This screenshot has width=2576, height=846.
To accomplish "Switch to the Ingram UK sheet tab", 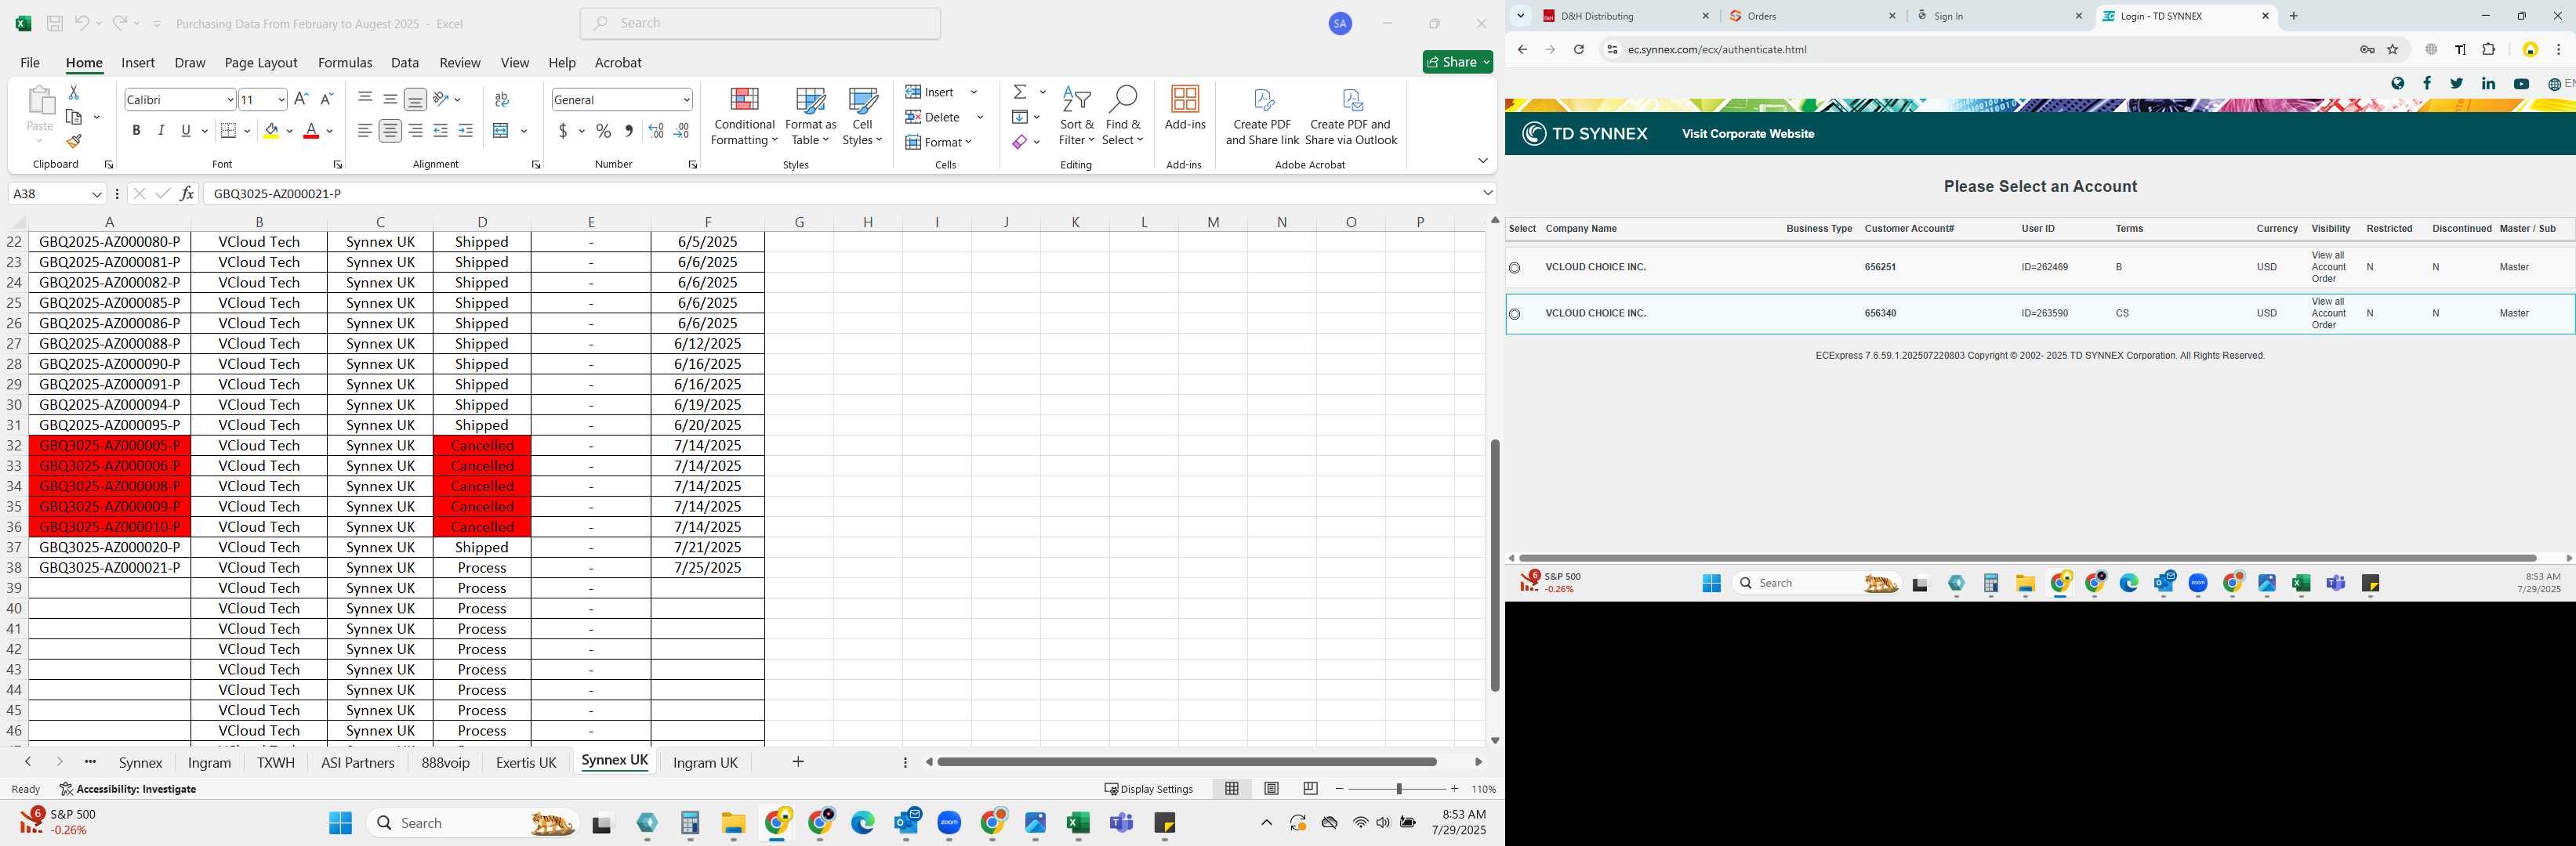I will [705, 762].
